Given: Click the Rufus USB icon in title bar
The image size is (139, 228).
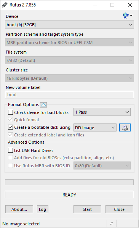Looking at the screenshot, I should [x=5, y=5].
